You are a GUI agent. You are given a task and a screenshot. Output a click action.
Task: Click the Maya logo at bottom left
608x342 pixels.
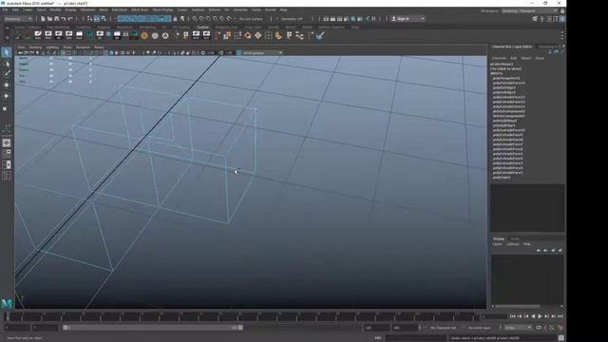click(7, 303)
